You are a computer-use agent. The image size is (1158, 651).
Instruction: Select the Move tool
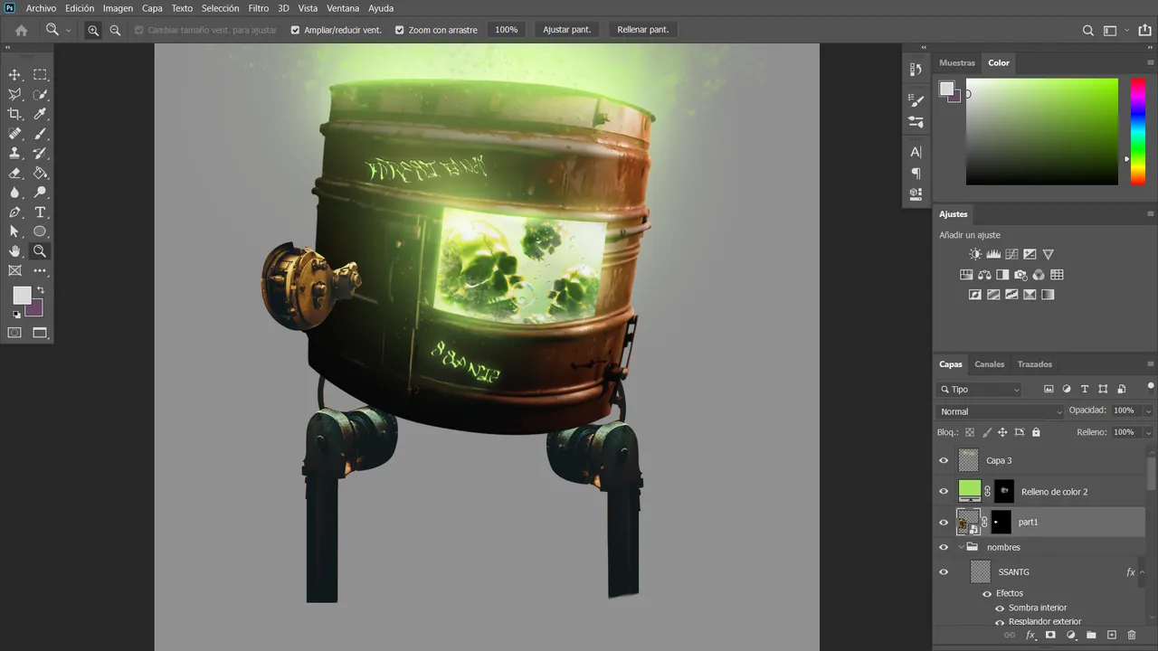tap(14, 75)
